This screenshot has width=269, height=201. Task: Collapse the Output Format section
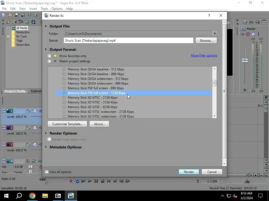coord(46,49)
